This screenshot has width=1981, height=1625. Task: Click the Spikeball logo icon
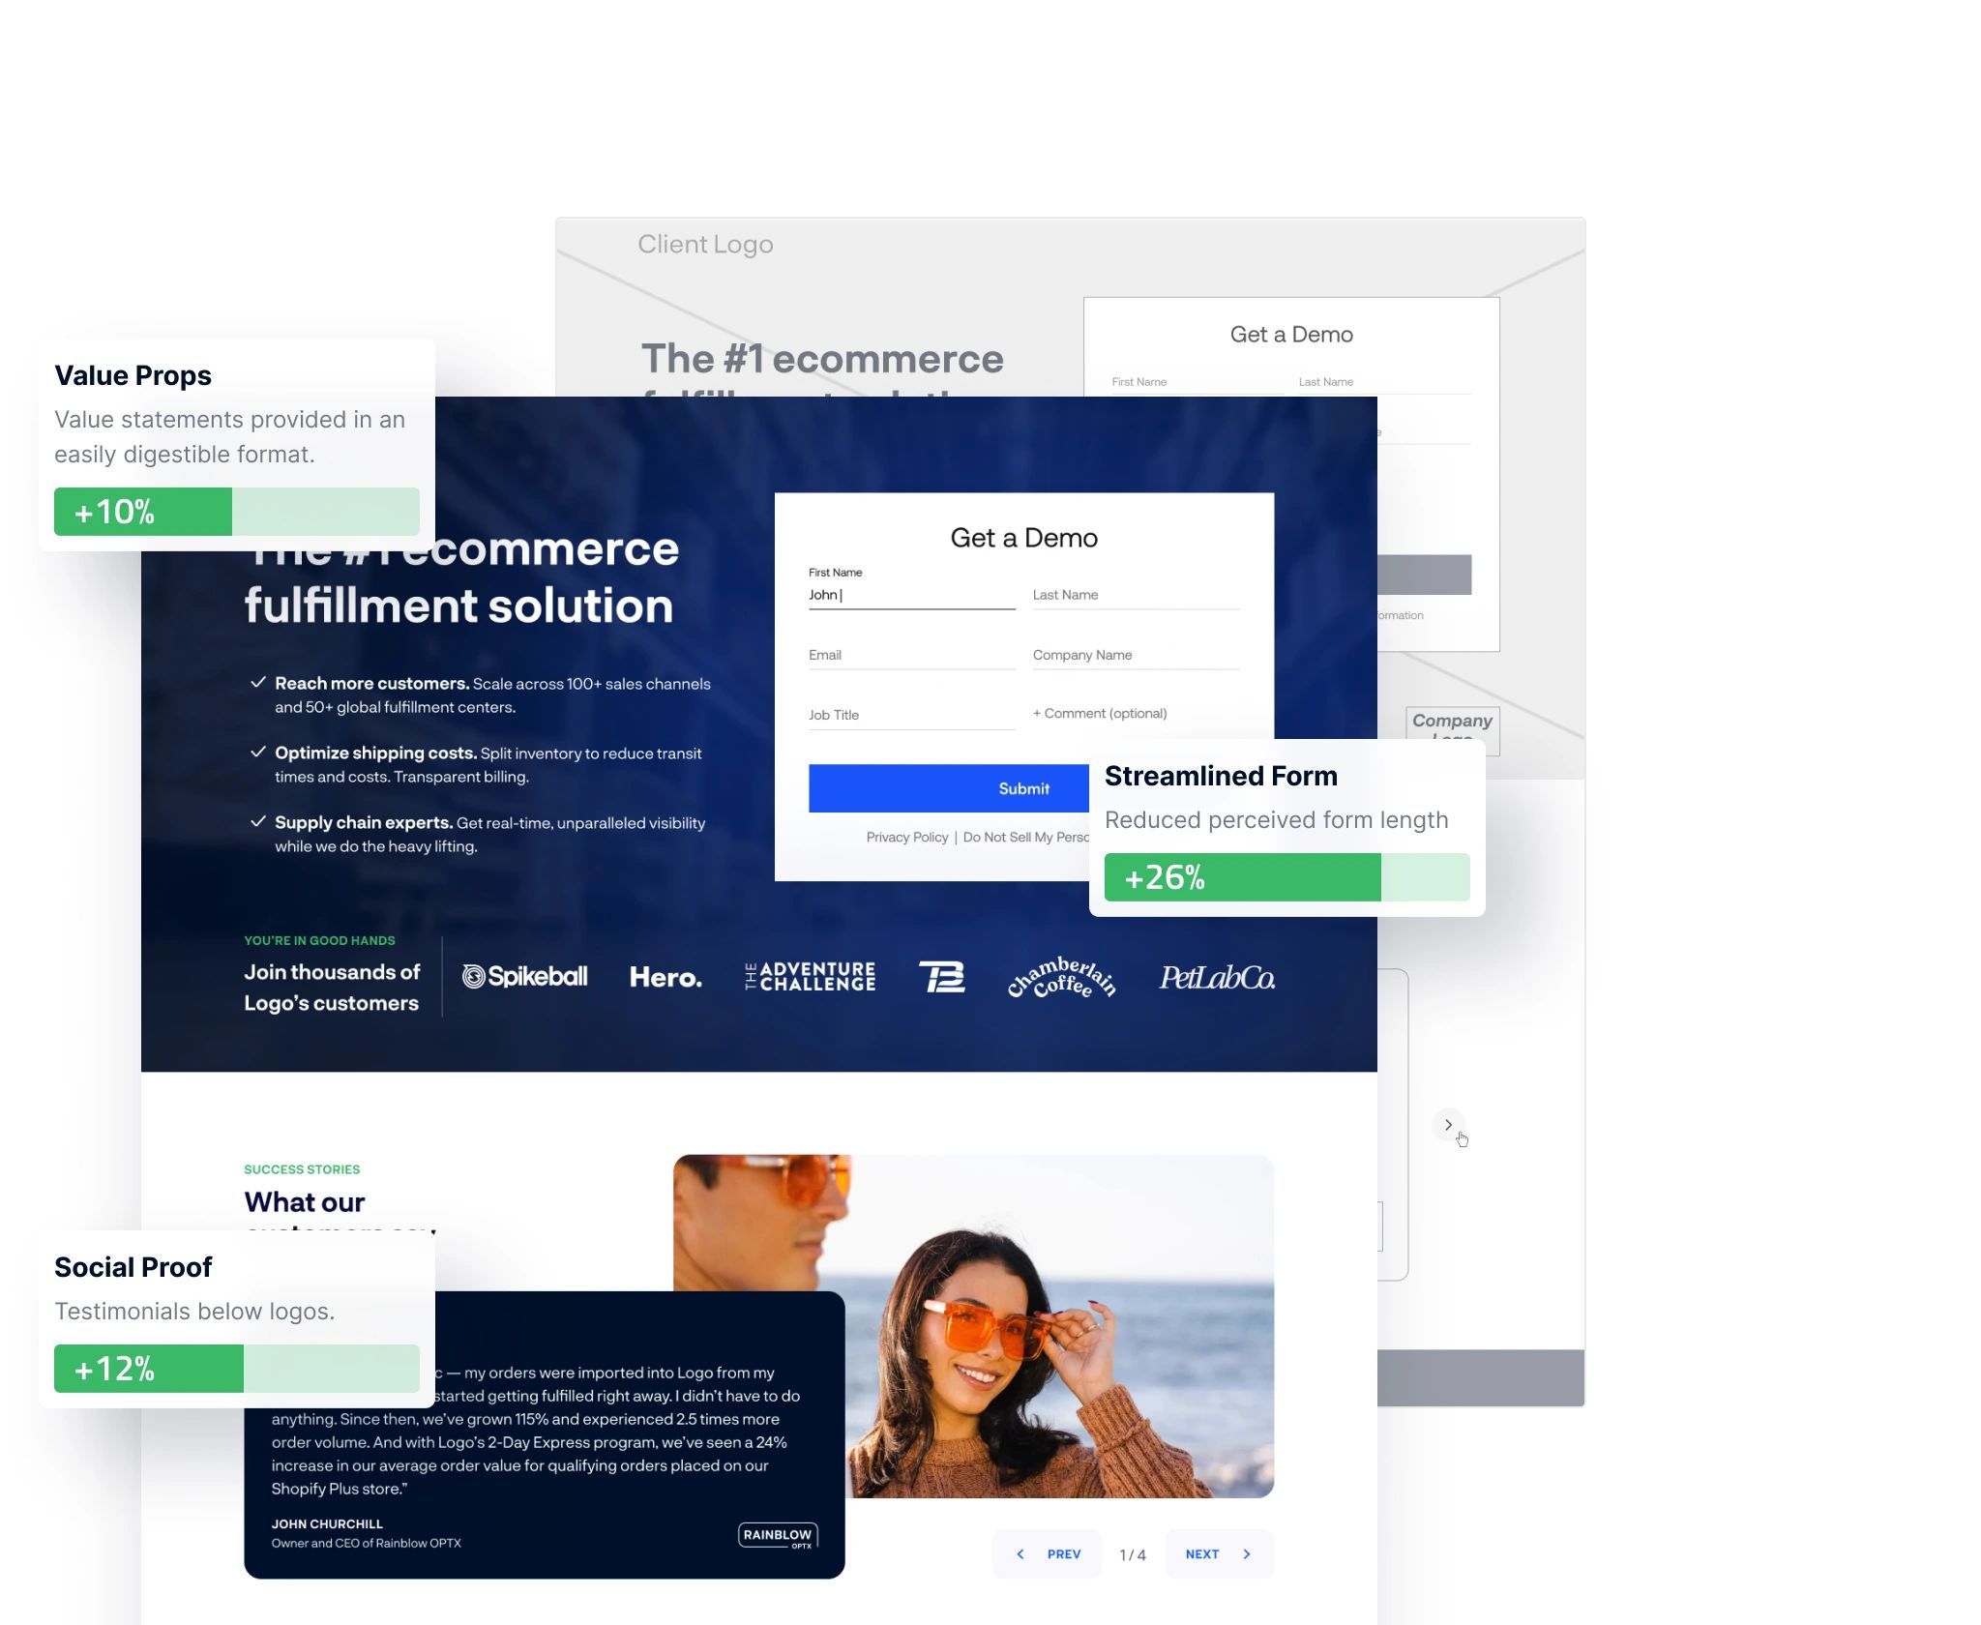[477, 975]
